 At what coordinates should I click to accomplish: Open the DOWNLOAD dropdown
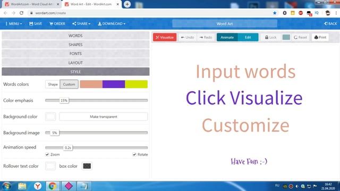112,23
